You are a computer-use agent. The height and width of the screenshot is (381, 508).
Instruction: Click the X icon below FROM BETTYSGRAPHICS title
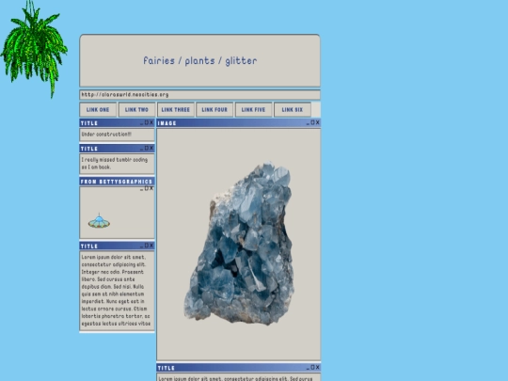point(151,188)
